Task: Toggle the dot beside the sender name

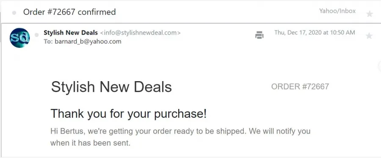Action: 37,35
